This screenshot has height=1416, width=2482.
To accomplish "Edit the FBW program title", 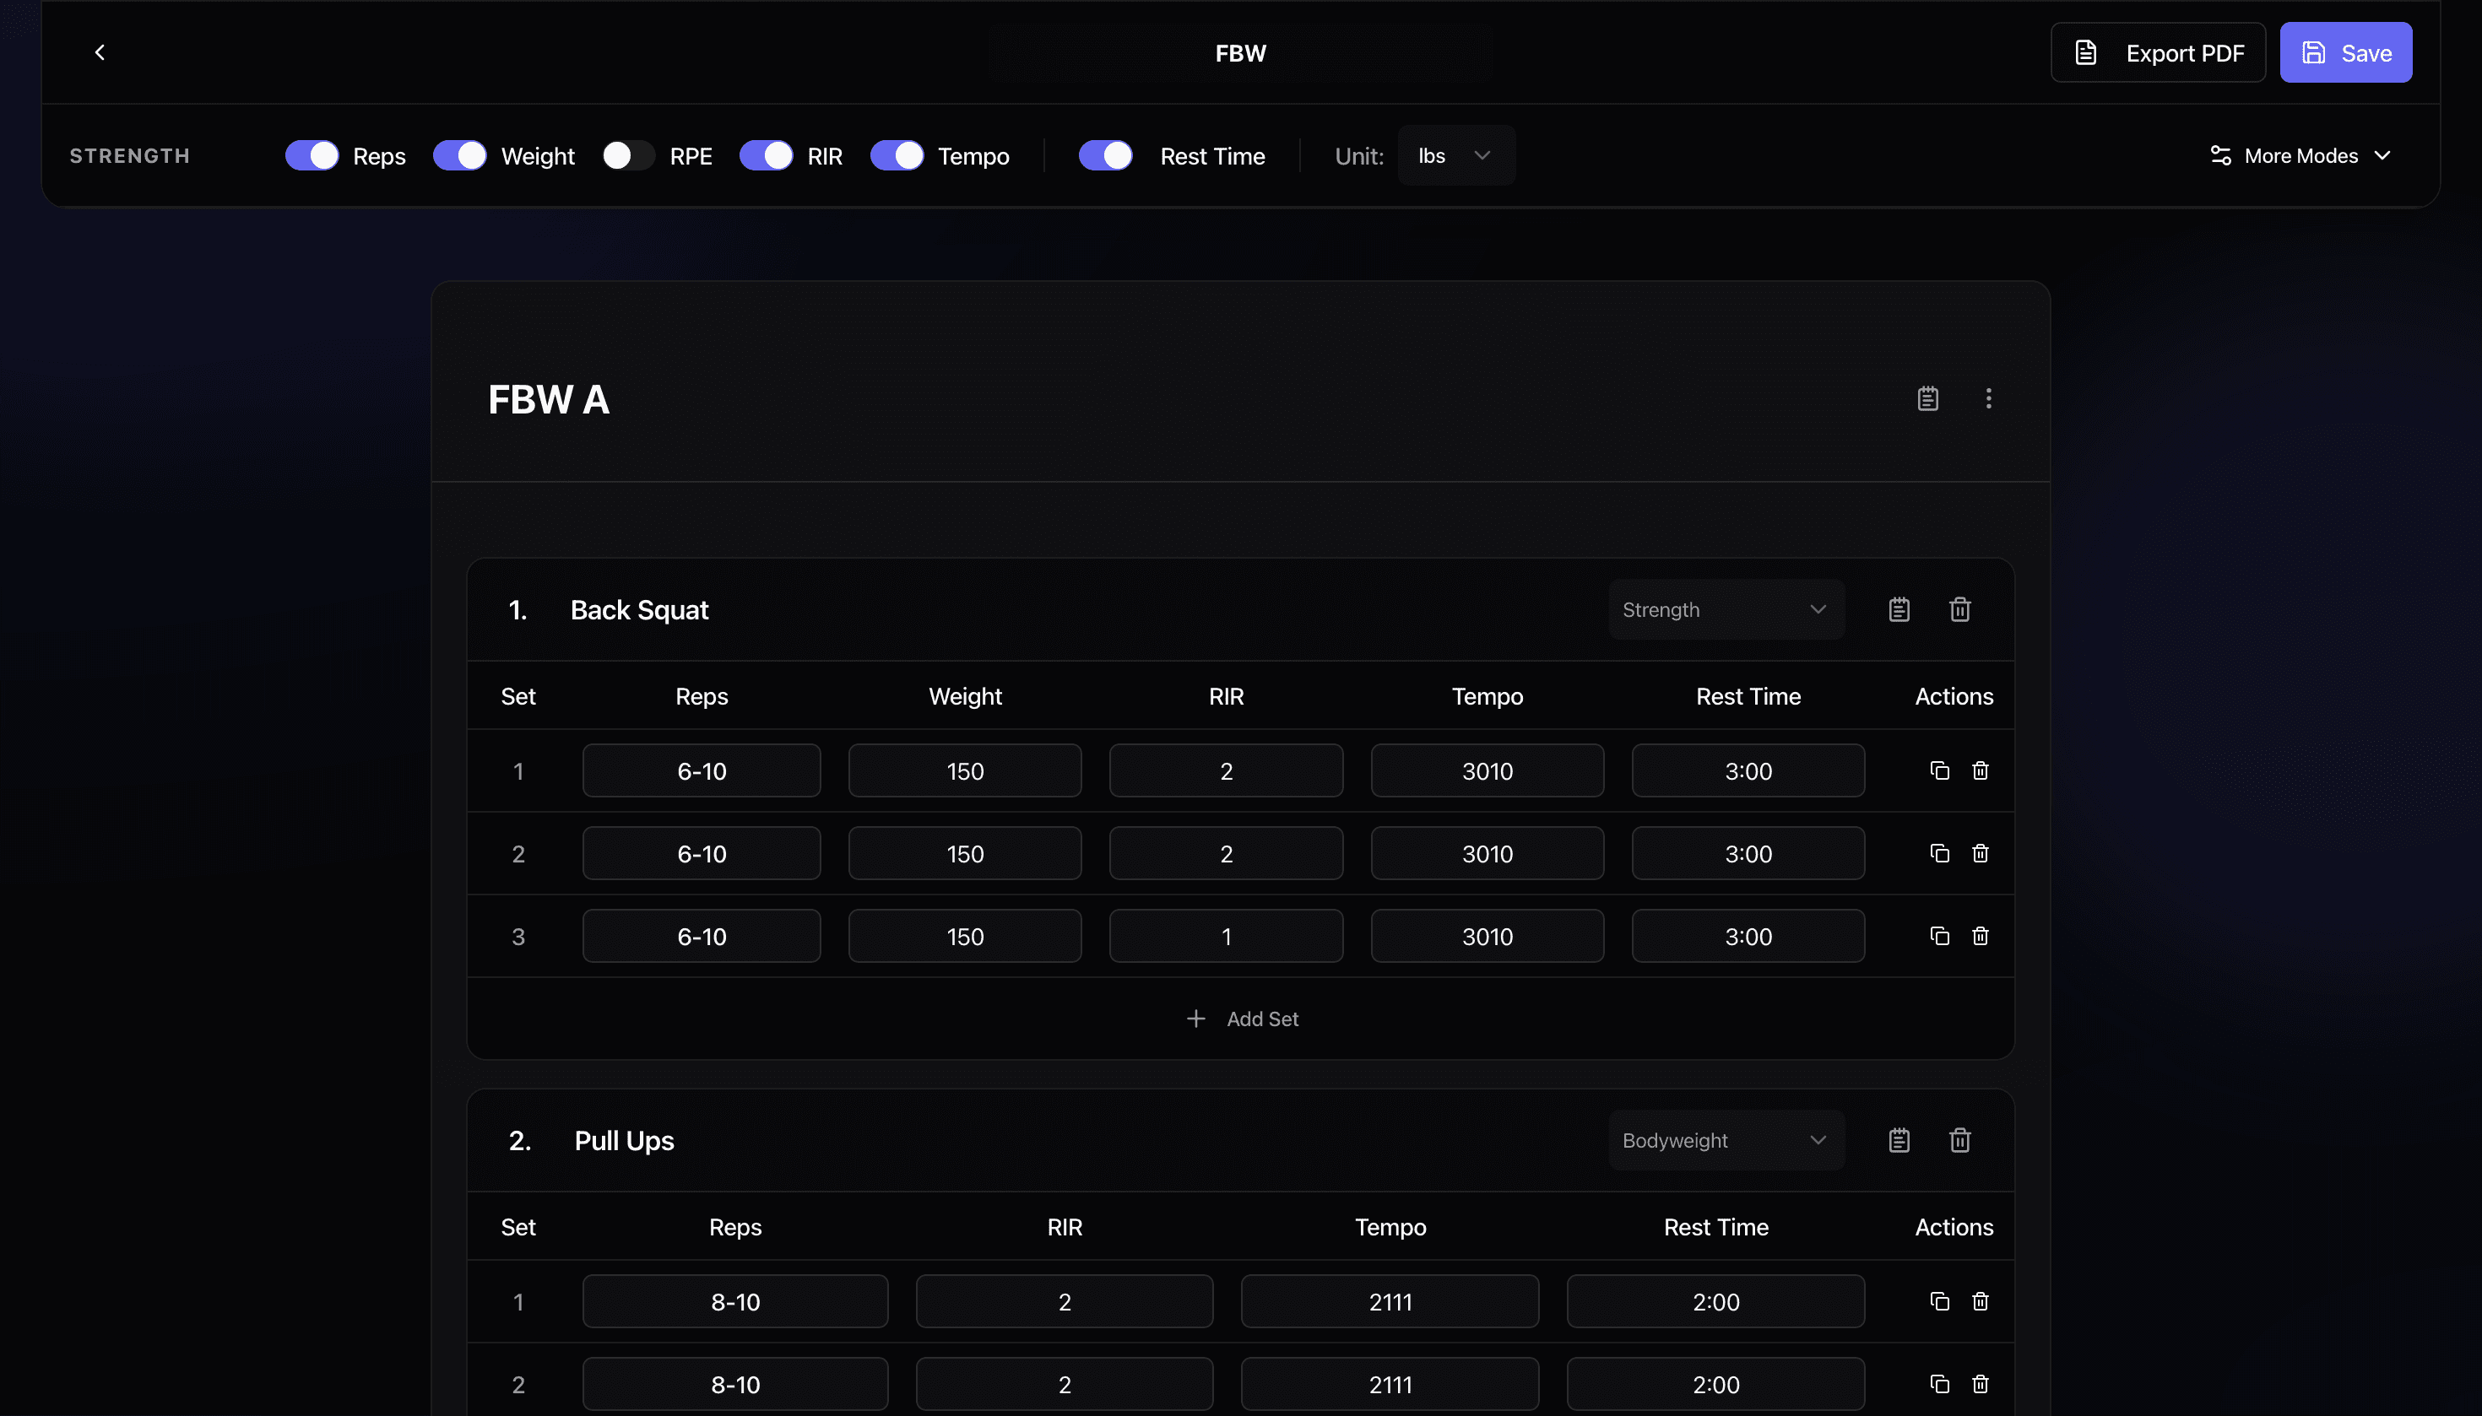I will click(1240, 52).
